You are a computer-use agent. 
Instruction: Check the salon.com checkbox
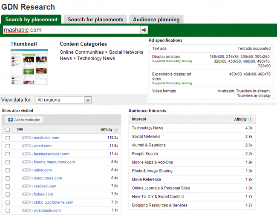click(x=8, y=170)
